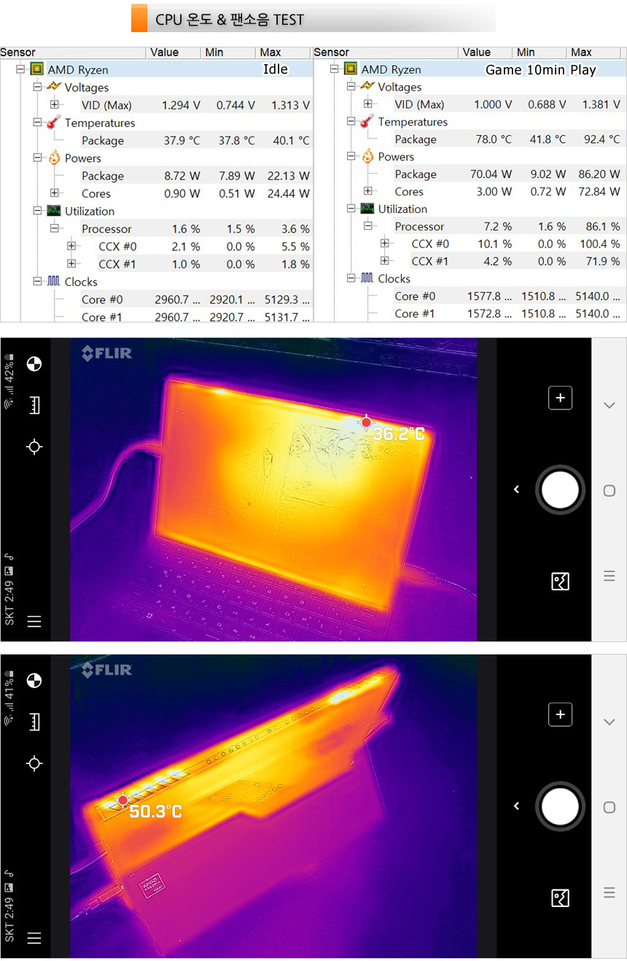Click the Clocks waveform icon in Game panel
This screenshot has height=961, width=627.
[x=367, y=279]
